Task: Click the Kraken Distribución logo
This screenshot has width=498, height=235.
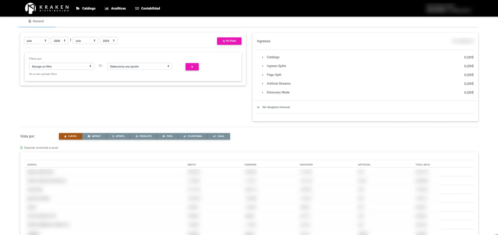Action: (47, 8)
